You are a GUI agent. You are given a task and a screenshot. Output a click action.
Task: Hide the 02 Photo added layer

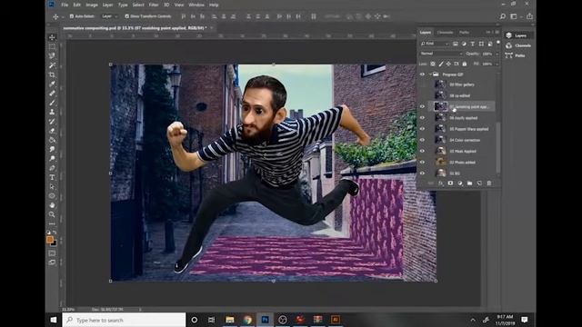(422, 163)
